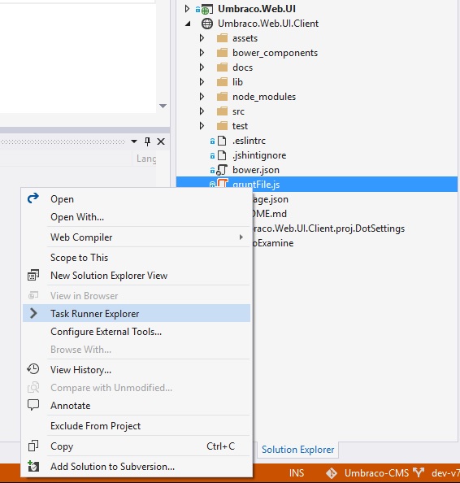Click the scroll down arrow in the editor pane

(163, 106)
